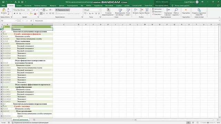The image size is (221, 124).
Task: Click the horizontal scrollbar
Action: pos(175,120)
